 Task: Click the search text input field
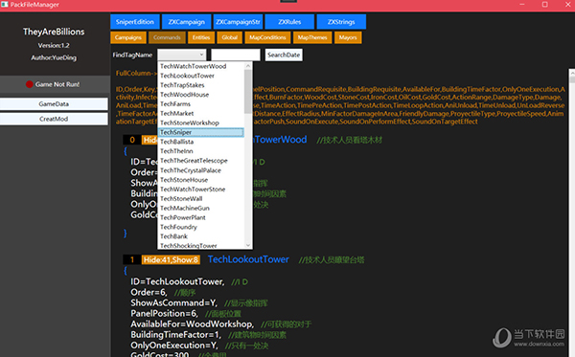tap(236, 55)
